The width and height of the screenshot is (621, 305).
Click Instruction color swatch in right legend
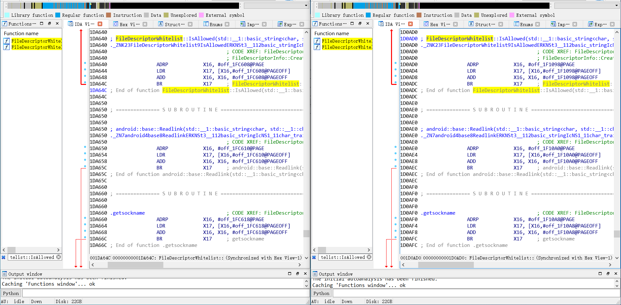[419, 15]
